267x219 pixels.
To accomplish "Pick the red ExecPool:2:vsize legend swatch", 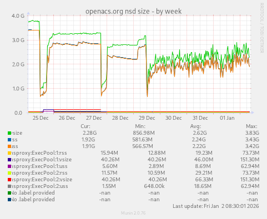I will (x=9, y=180).
